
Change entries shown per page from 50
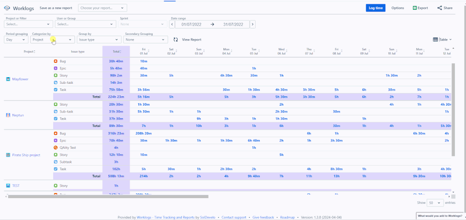(434, 203)
